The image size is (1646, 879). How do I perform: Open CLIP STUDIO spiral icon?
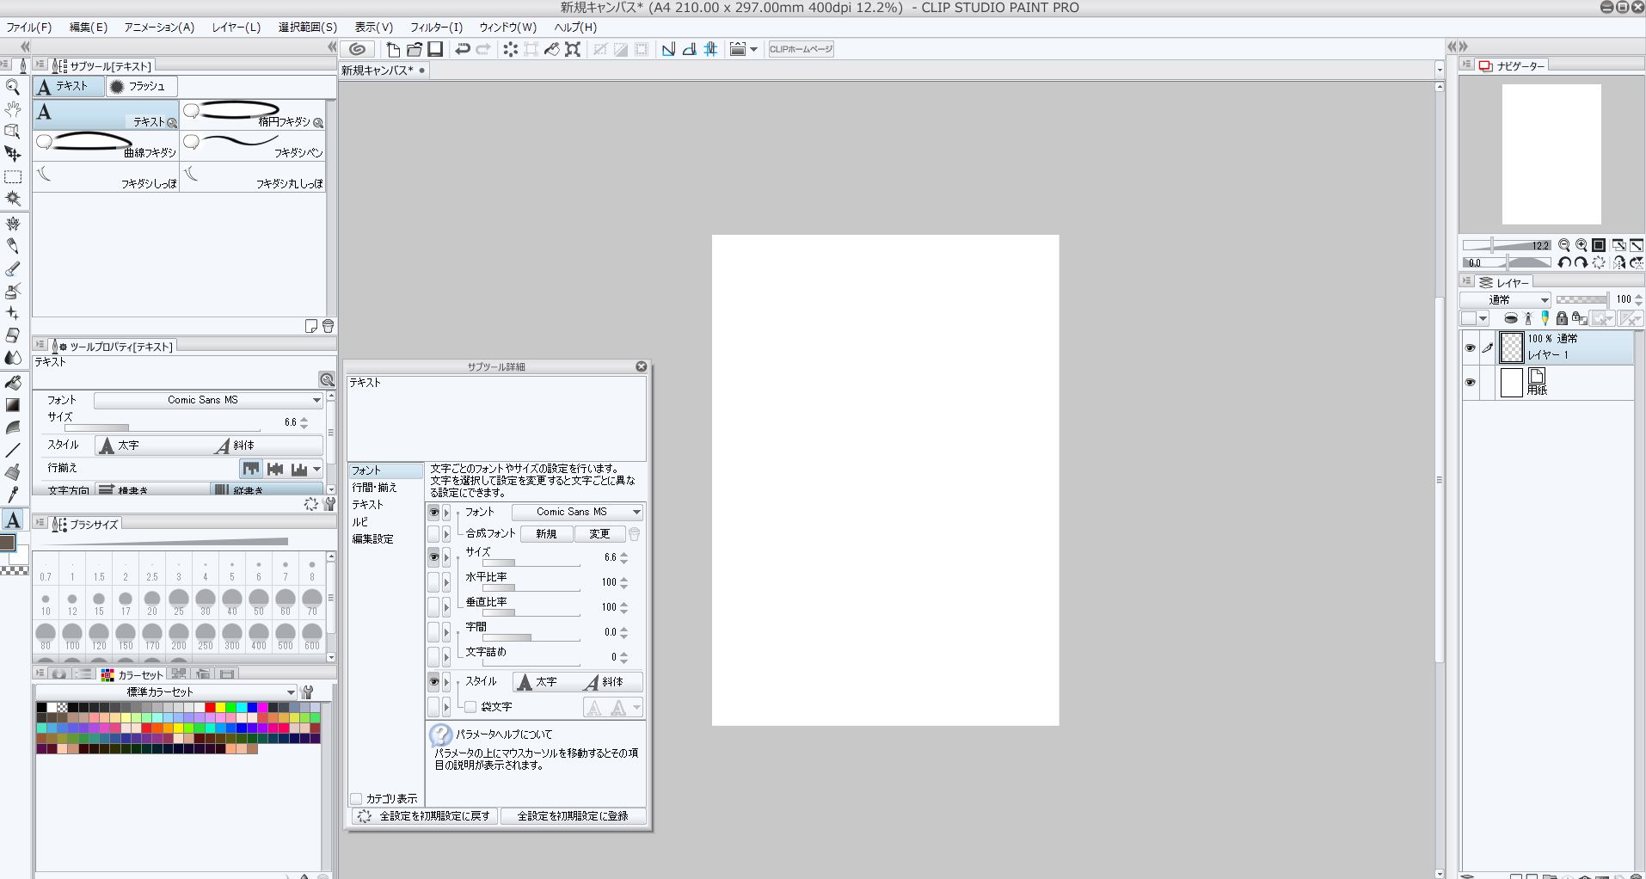point(358,49)
